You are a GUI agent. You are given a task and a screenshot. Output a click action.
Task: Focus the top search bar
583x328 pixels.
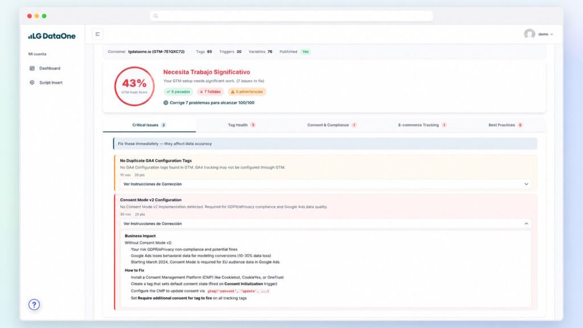[x=291, y=16]
